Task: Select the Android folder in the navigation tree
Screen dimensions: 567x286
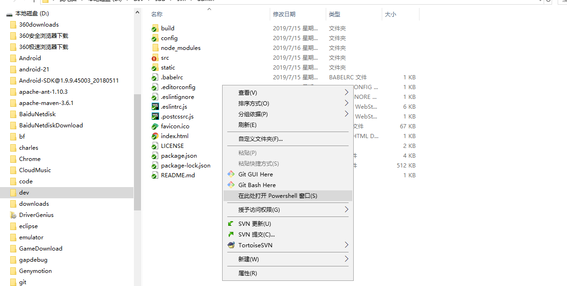Action: coord(30,58)
